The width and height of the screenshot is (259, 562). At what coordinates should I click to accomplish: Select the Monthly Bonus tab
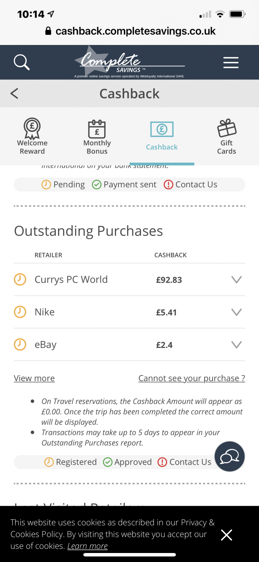97,137
